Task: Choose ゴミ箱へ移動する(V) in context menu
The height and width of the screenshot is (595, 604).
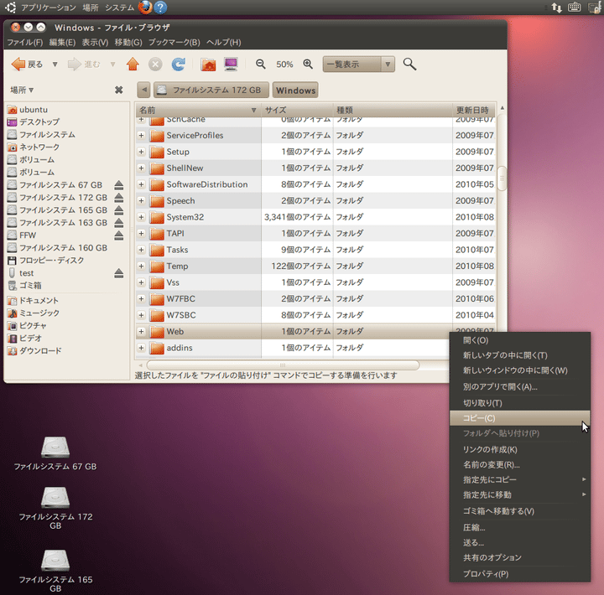Action: click(519, 511)
